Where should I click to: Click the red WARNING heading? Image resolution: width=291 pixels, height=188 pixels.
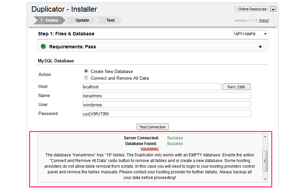150,149
